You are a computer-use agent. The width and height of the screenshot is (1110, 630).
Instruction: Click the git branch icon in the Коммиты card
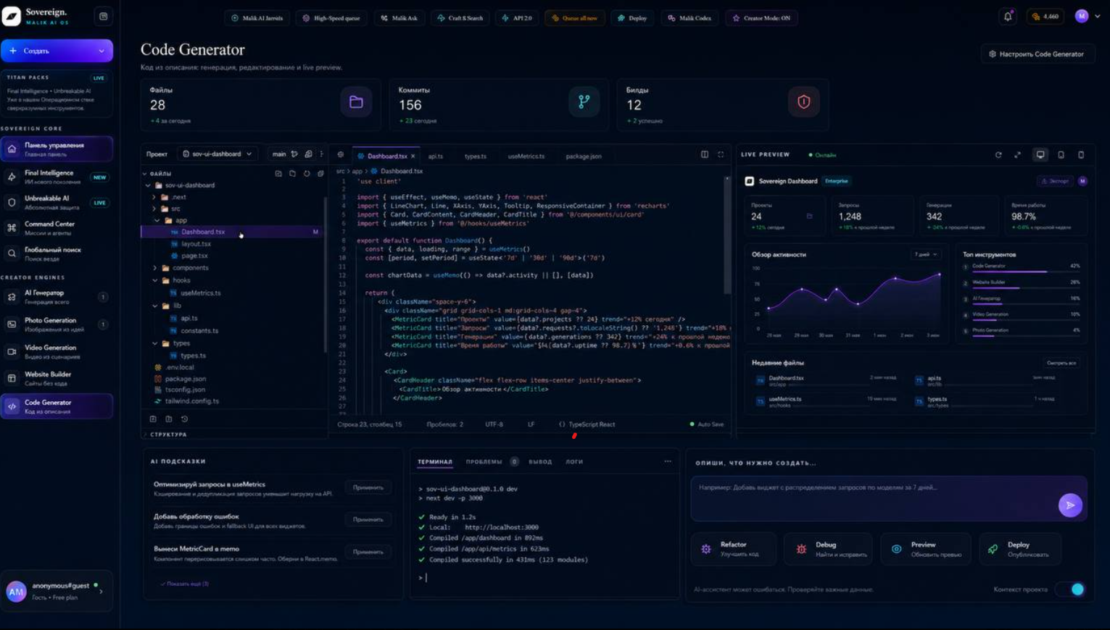(x=584, y=102)
